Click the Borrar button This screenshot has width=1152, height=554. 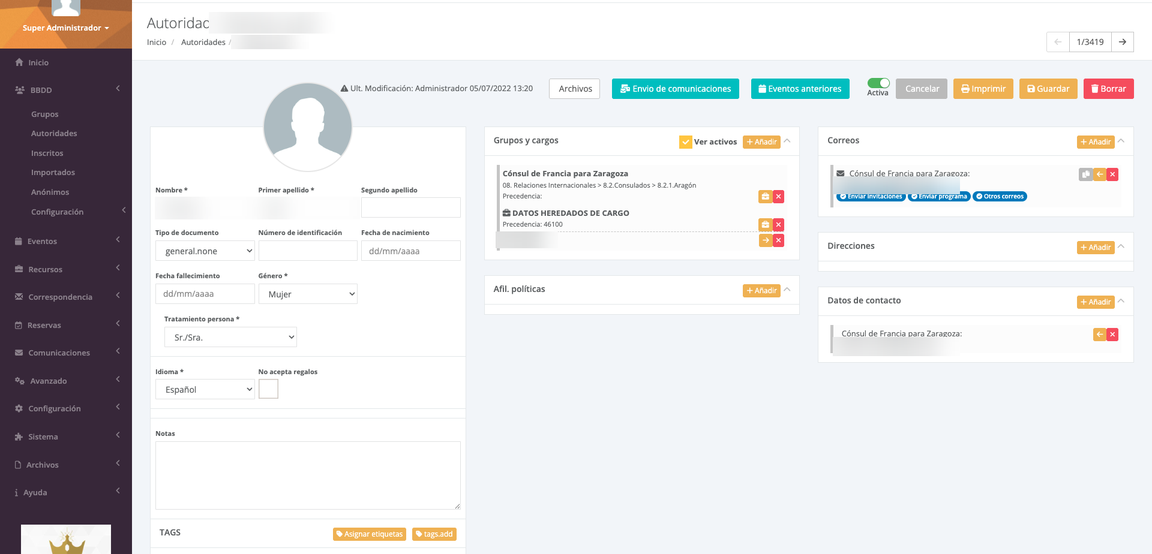[1109, 89]
